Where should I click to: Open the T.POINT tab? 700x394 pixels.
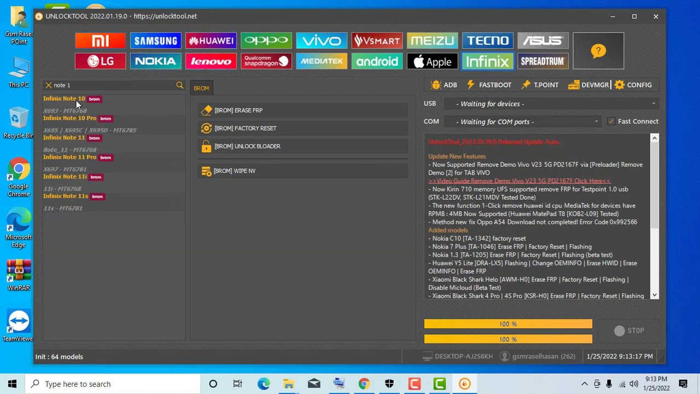click(540, 85)
